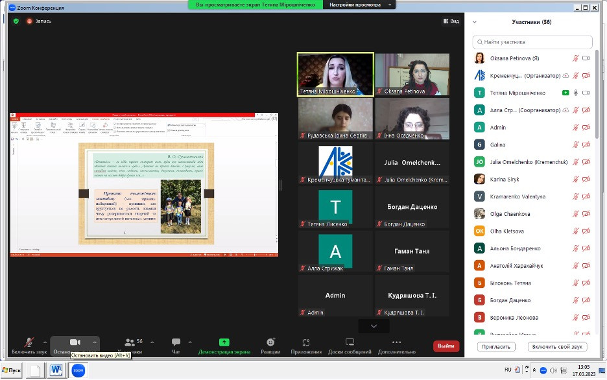Select Білоконь Тетяна in participants list
607x380 pixels.
532,283
